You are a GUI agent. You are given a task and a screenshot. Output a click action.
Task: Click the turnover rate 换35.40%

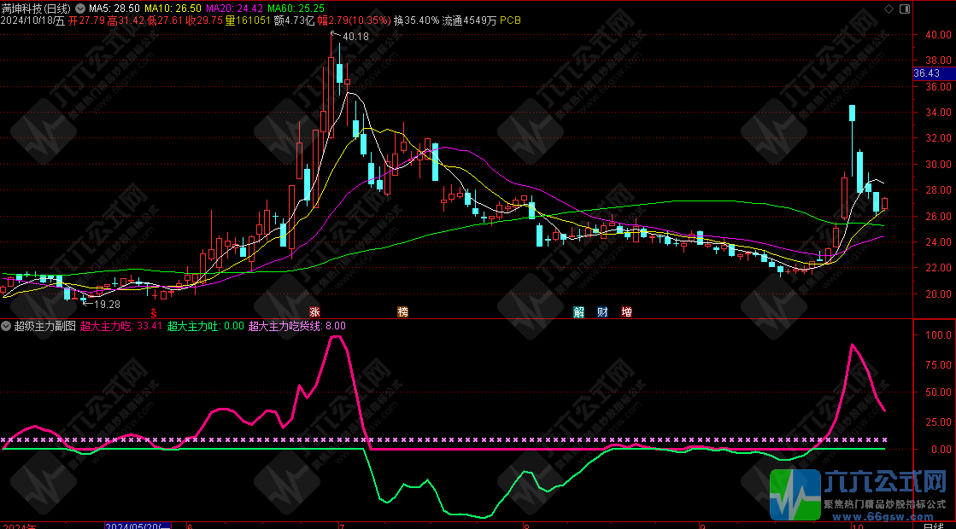point(416,20)
